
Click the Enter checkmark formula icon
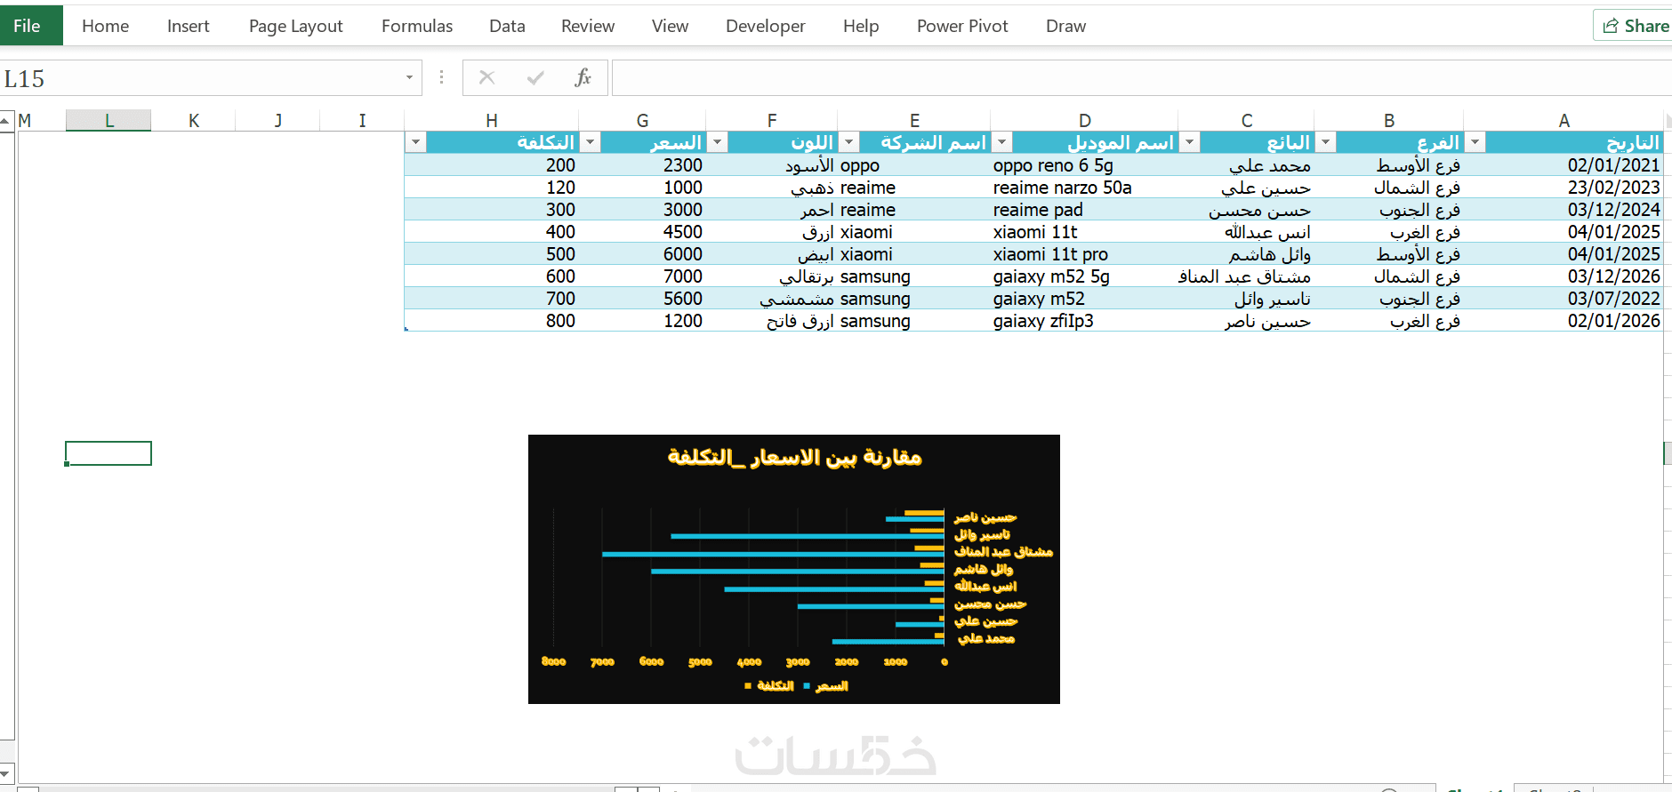click(535, 78)
